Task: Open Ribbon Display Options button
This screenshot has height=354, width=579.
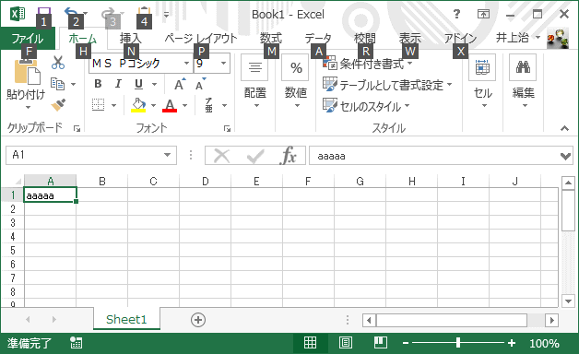Action: 483,14
